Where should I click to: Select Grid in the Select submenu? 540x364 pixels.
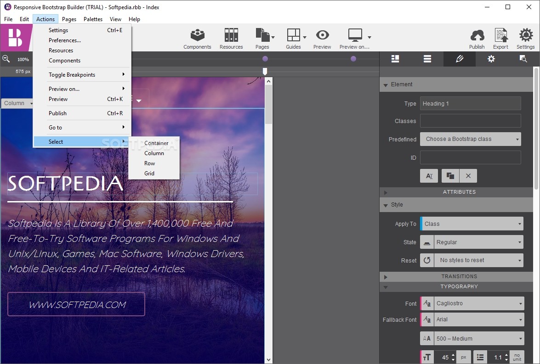click(x=154, y=174)
